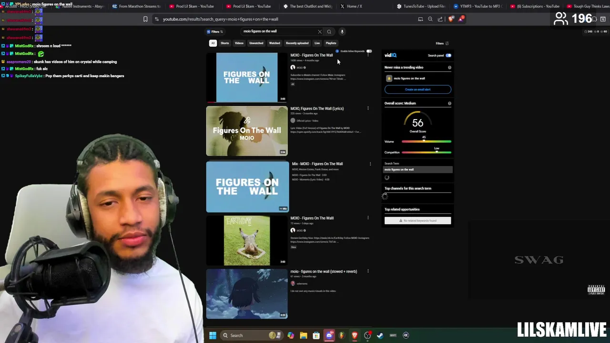Image resolution: width=610 pixels, height=343 pixels.
Task: Open the first Figures On The Wall thumbnail
Action: coord(247,77)
